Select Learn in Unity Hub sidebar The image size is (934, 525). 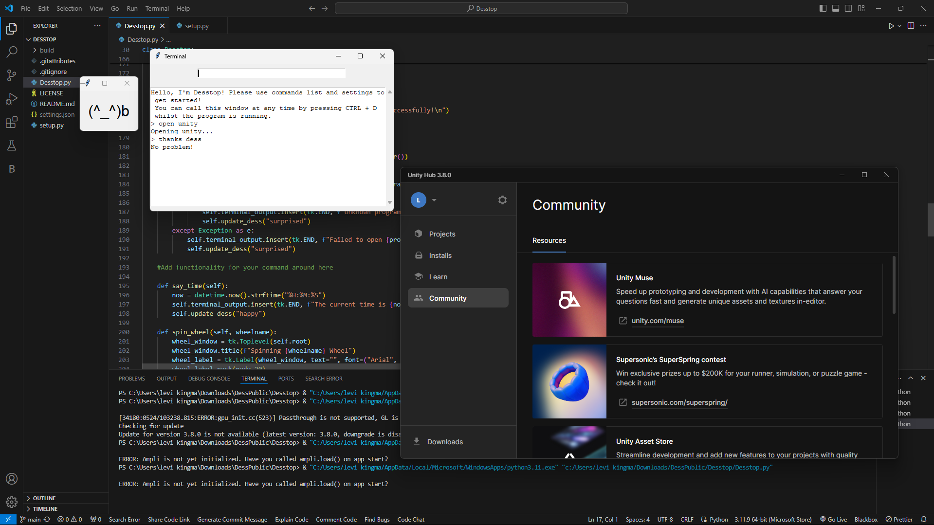point(458,277)
